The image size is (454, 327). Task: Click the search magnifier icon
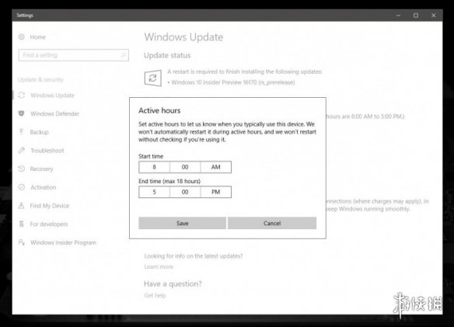(123, 55)
